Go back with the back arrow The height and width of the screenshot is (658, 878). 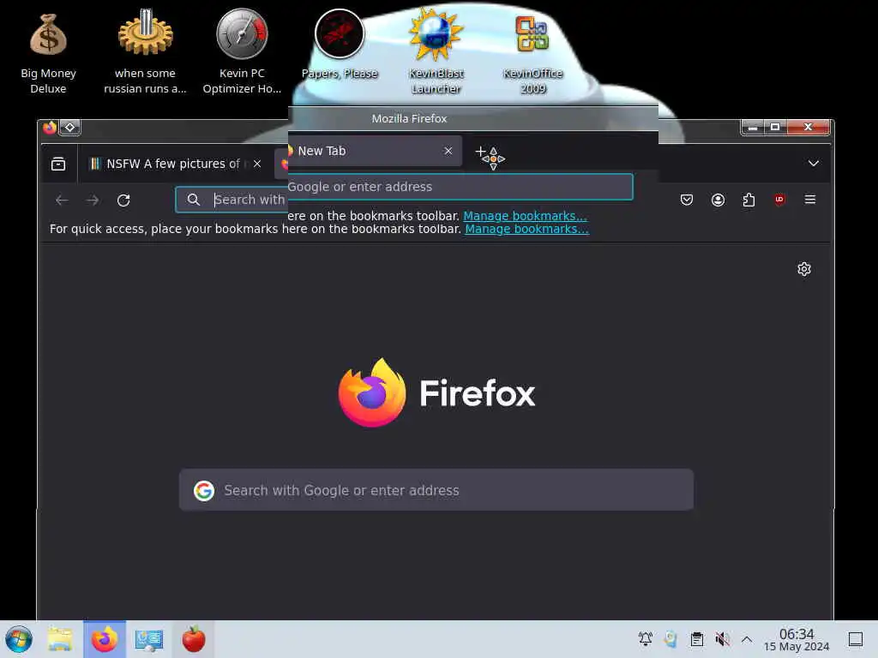pyautogui.click(x=62, y=200)
